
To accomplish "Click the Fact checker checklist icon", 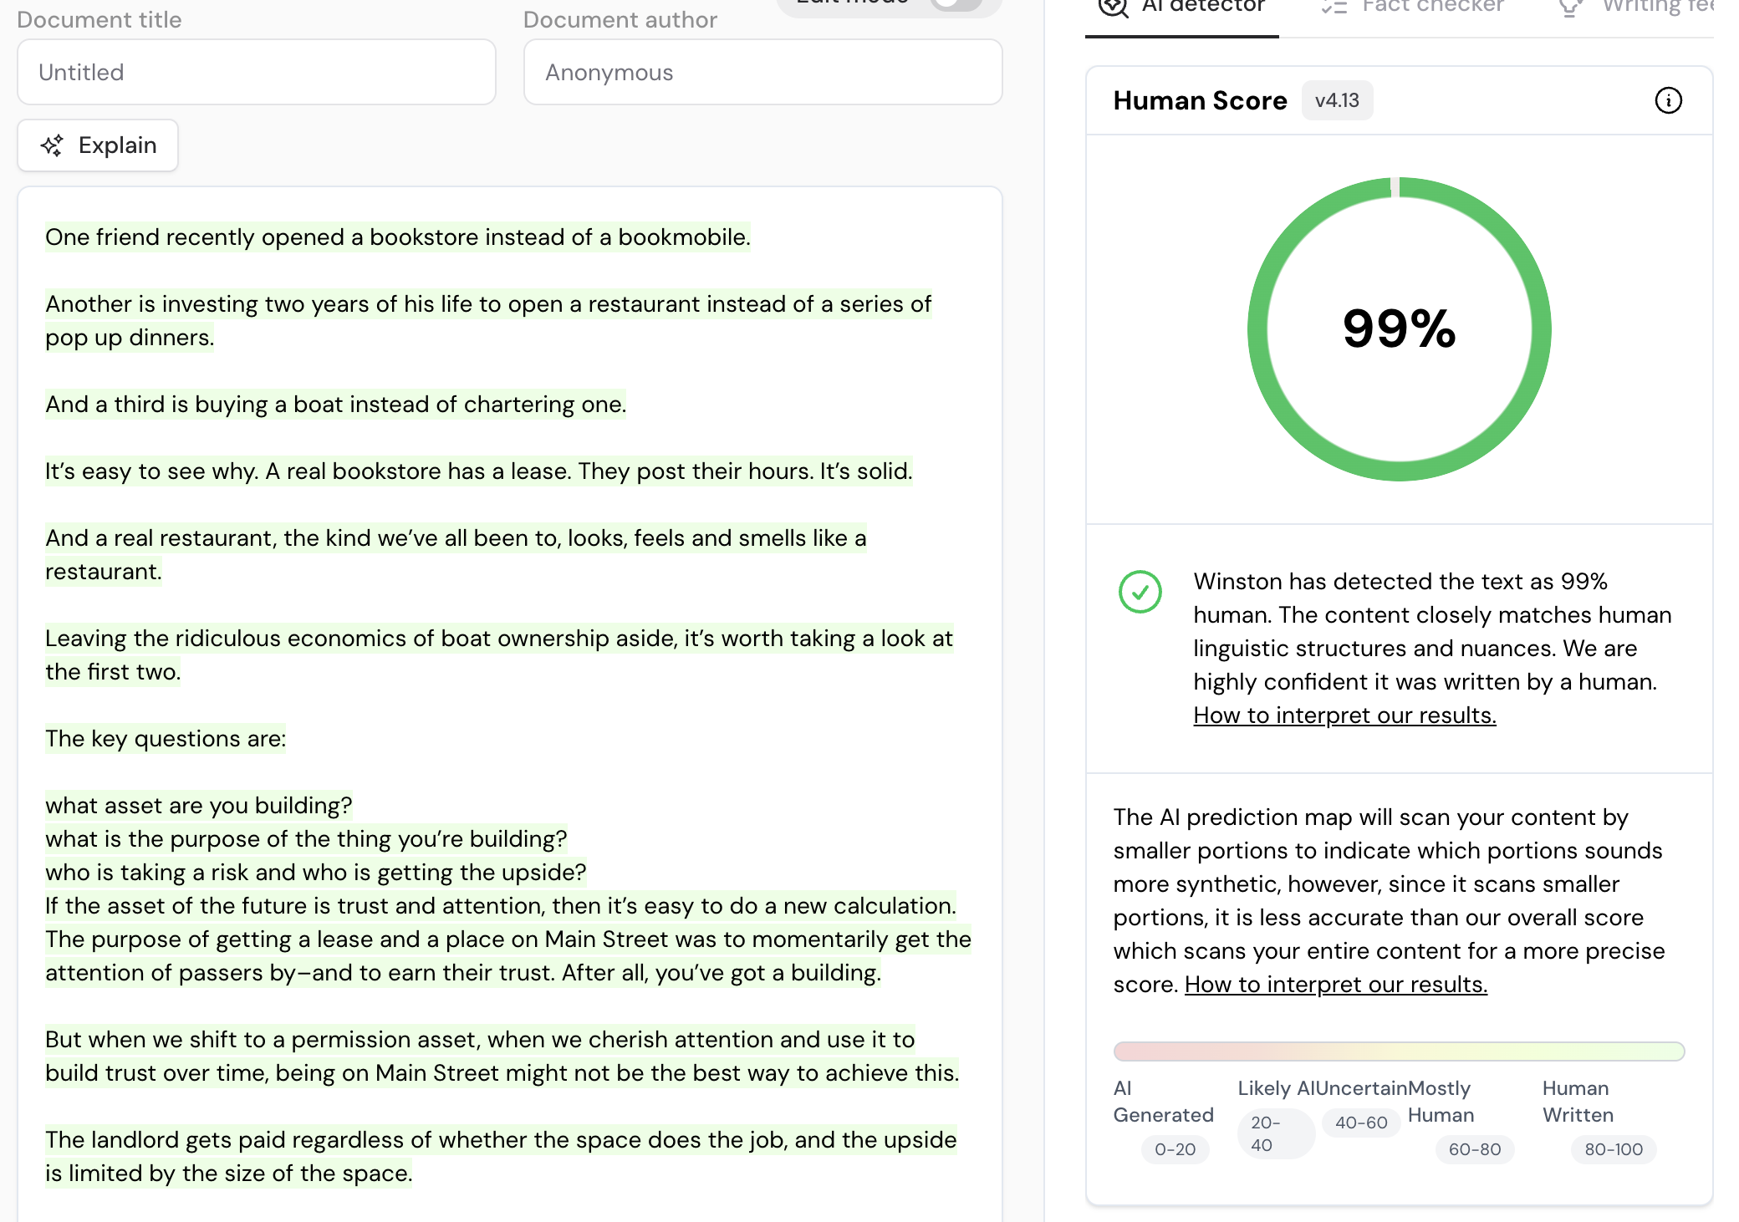I will tap(1334, 8).
